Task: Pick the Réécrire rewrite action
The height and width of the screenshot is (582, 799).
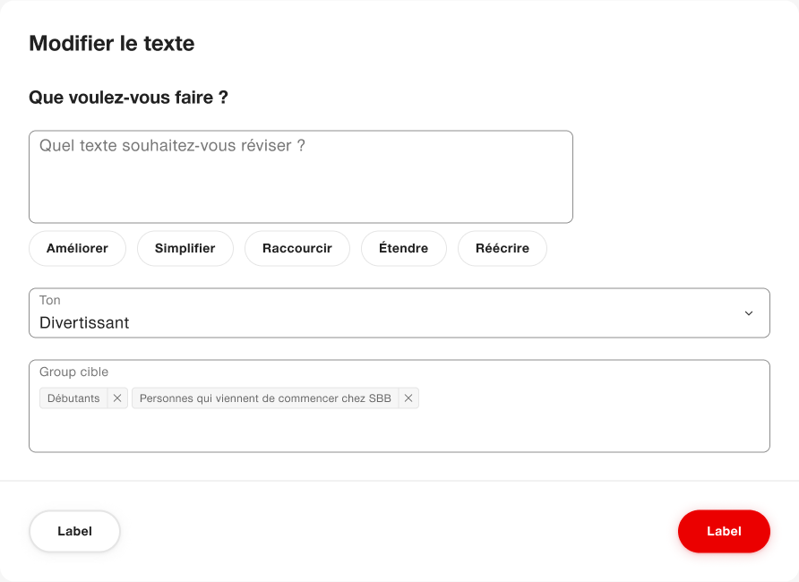Action: 502,248
